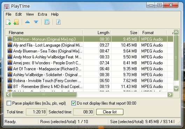Maximize the PlayTime window
Image resolution: width=185 pixels, height=129 pixels.
click(x=159, y=5)
